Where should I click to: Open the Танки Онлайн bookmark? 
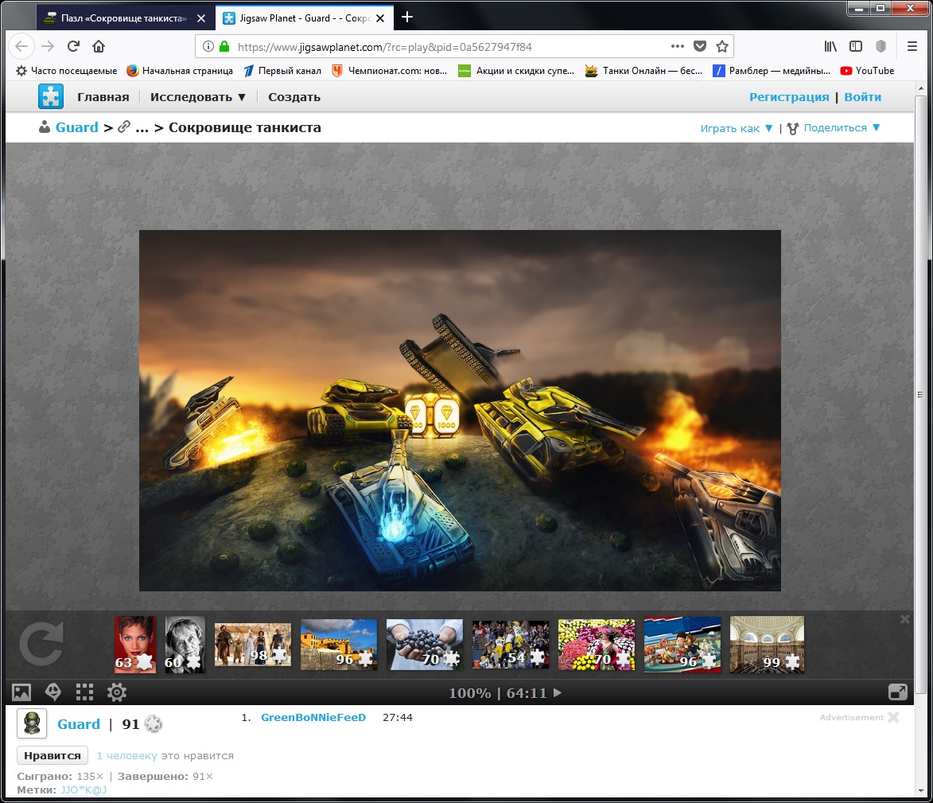pyautogui.click(x=643, y=70)
